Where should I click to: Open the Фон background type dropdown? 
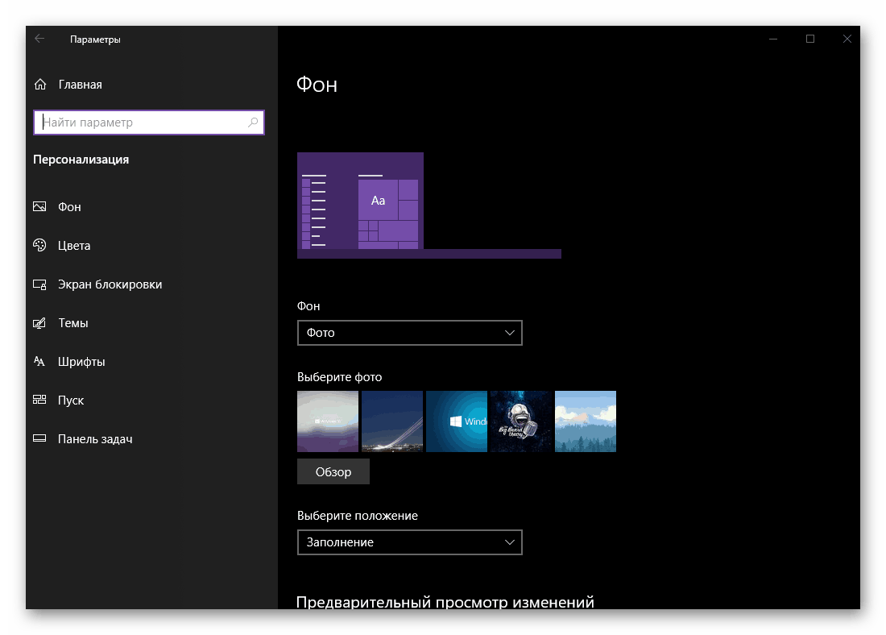click(409, 332)
